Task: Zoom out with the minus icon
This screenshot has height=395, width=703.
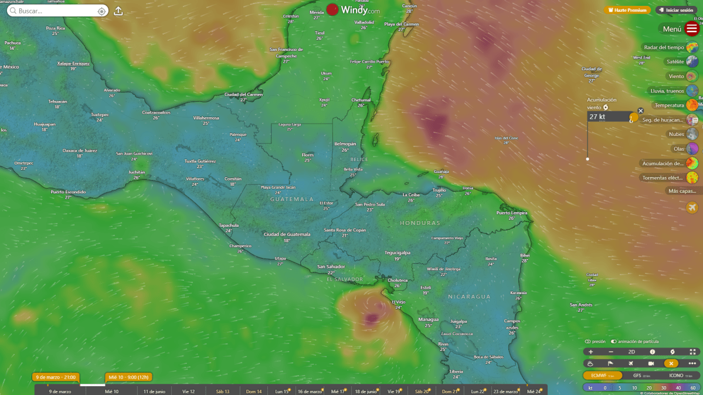Action: [x=610, y=352]
